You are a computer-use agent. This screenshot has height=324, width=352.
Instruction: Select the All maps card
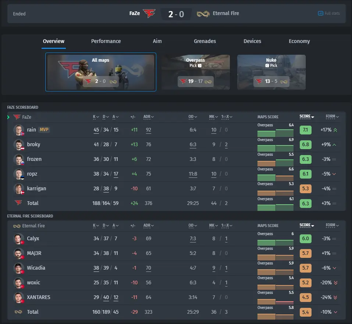click(100, 72)
